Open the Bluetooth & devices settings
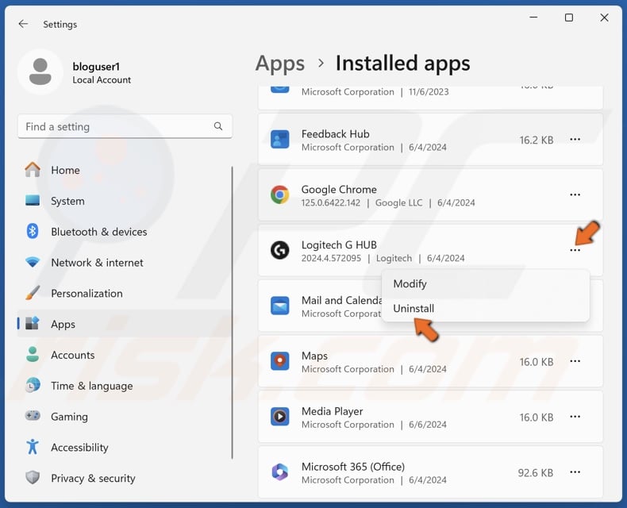627x508 pixels. pos(98,232)
